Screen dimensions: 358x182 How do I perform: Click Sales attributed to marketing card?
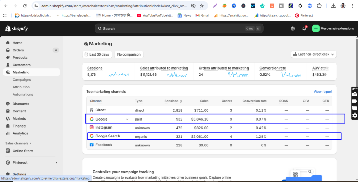tap(164, 71)
